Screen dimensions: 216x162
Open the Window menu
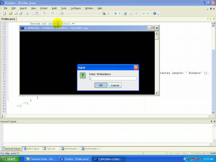tap(89, 8)
